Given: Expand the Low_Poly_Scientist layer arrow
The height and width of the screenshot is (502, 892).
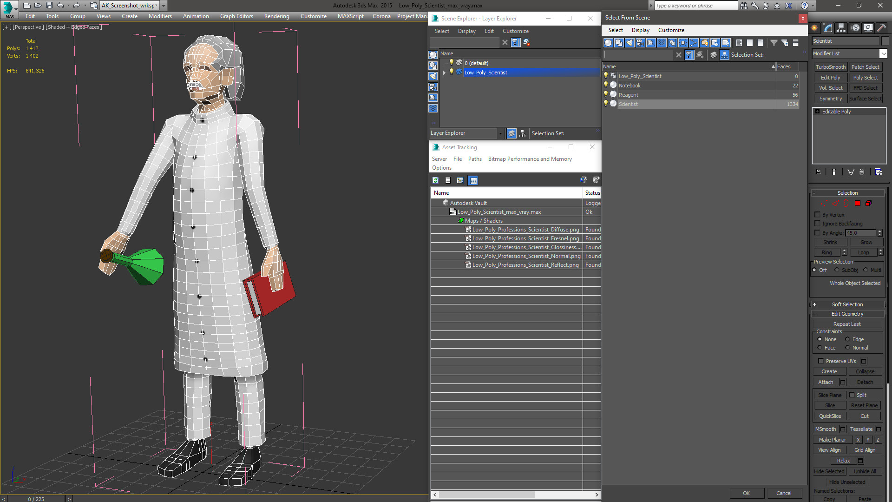Looking at the screenshot, I should (x=444, y=73).
